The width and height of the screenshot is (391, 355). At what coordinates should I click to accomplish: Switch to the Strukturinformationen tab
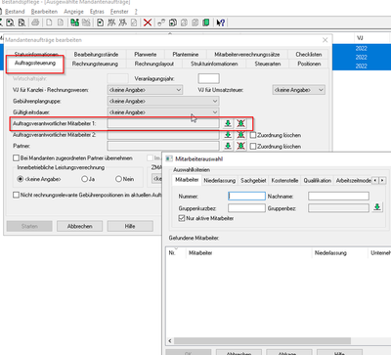pos(214,64)
